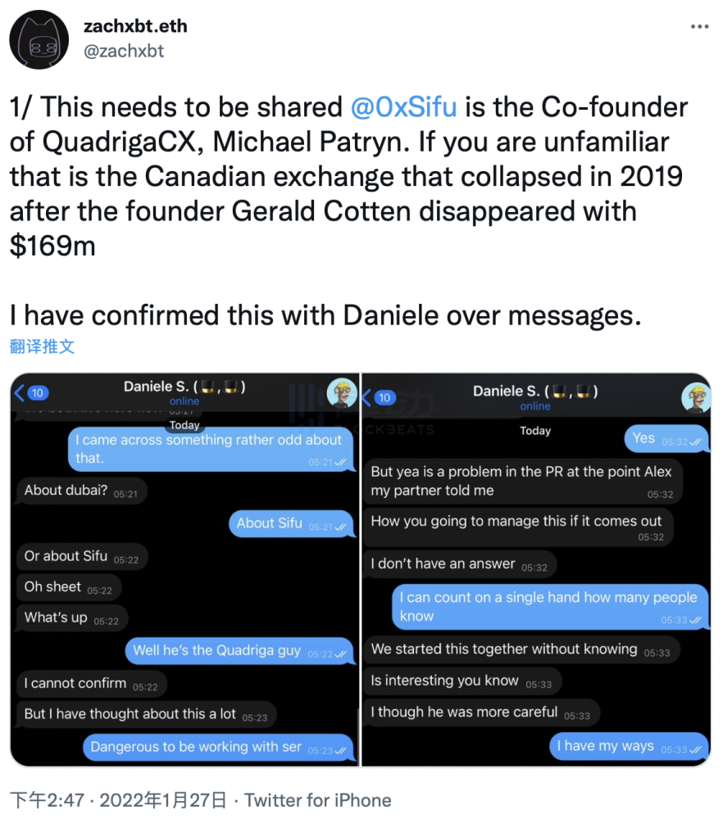Screen dimensions: 723x819
Task: Tap the back chevron in left Telegram screenshot
Action: 18,392
